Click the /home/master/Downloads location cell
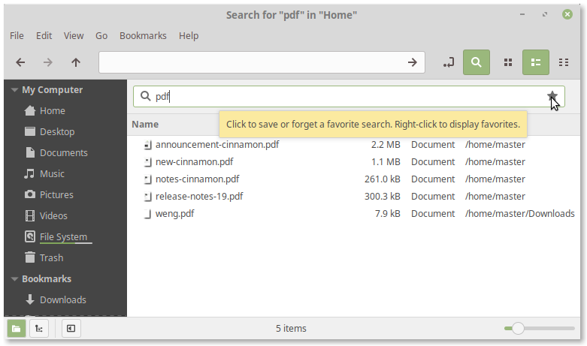587x346 pixels. click(x=519, y=214)
